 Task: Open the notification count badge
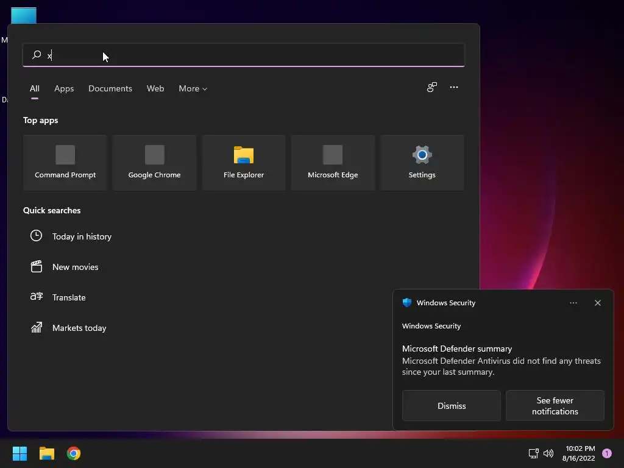pyautogui.click(x=607, y=453)
